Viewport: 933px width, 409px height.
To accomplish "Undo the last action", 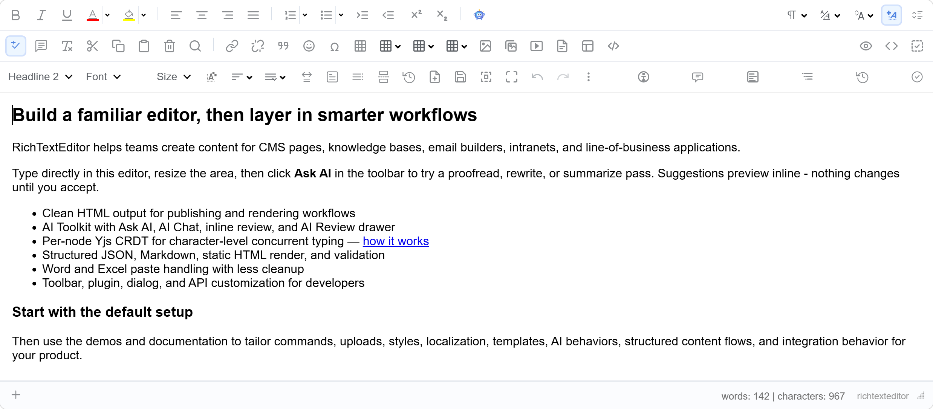I will coord(537,77).
